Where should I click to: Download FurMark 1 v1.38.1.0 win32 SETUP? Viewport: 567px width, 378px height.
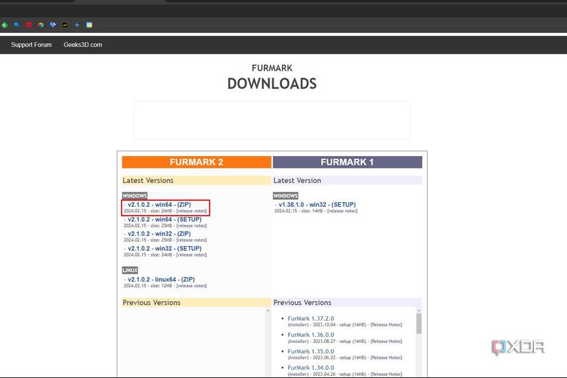316,205
